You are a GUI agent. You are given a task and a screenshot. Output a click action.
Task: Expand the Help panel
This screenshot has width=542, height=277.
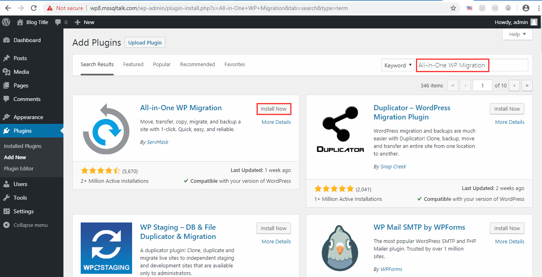point(518,34)
